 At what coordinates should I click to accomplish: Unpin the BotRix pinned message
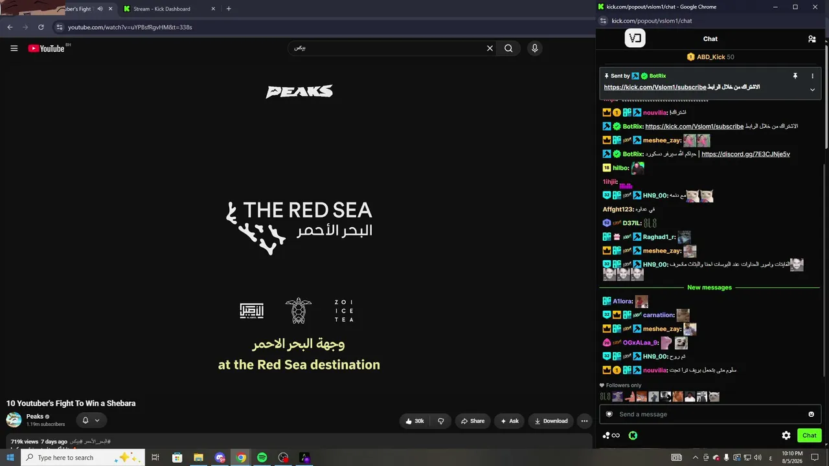pyautogui.click(x=795, y=76)
